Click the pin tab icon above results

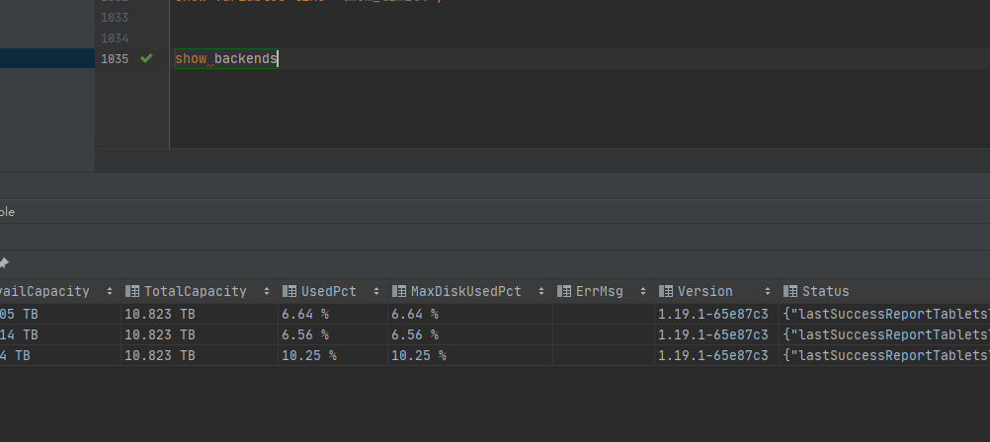click(4, 263)
